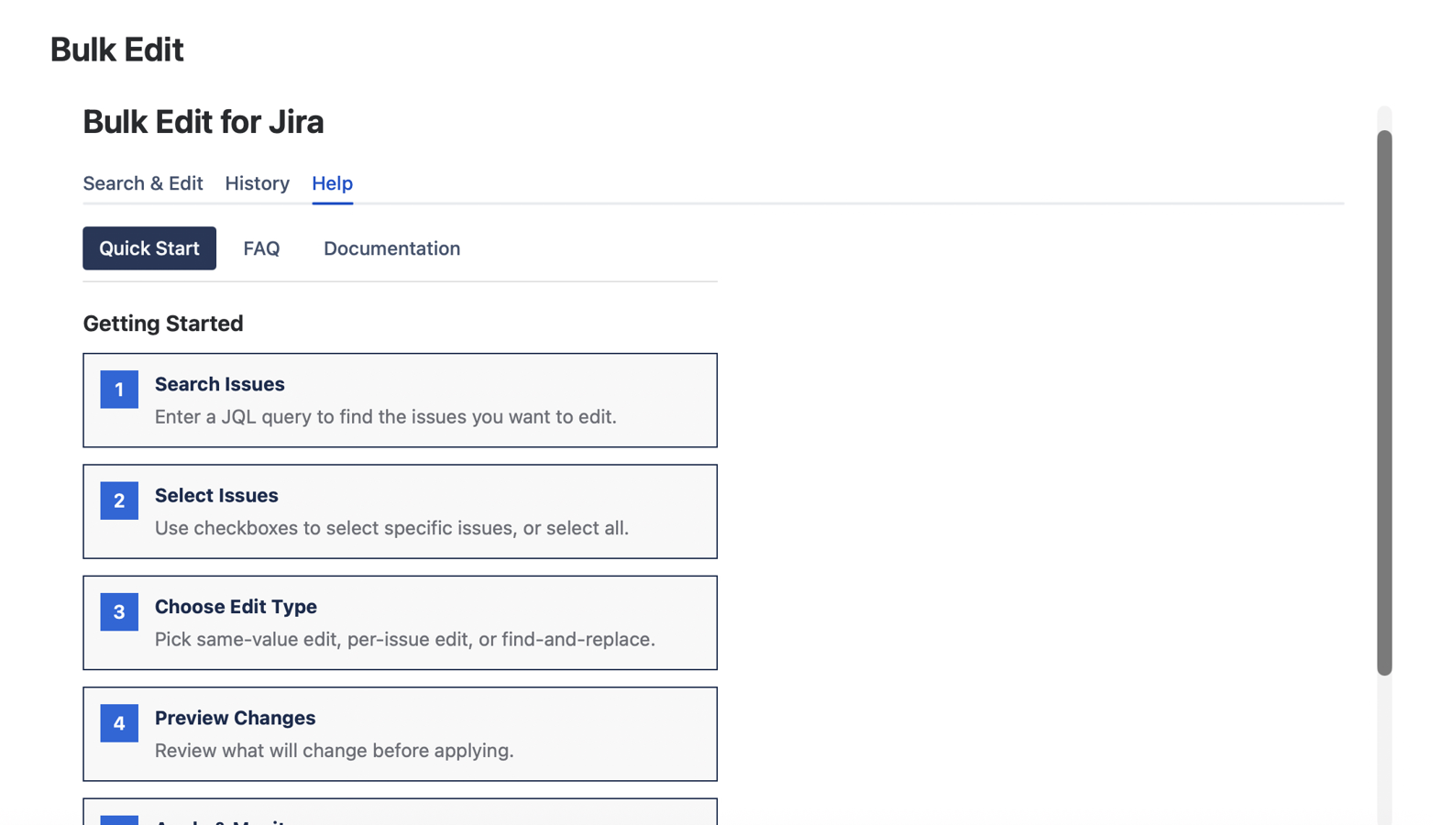Click the vertical scrollbar thumb
1441x825 pixels.
[x=1384, y=403]
